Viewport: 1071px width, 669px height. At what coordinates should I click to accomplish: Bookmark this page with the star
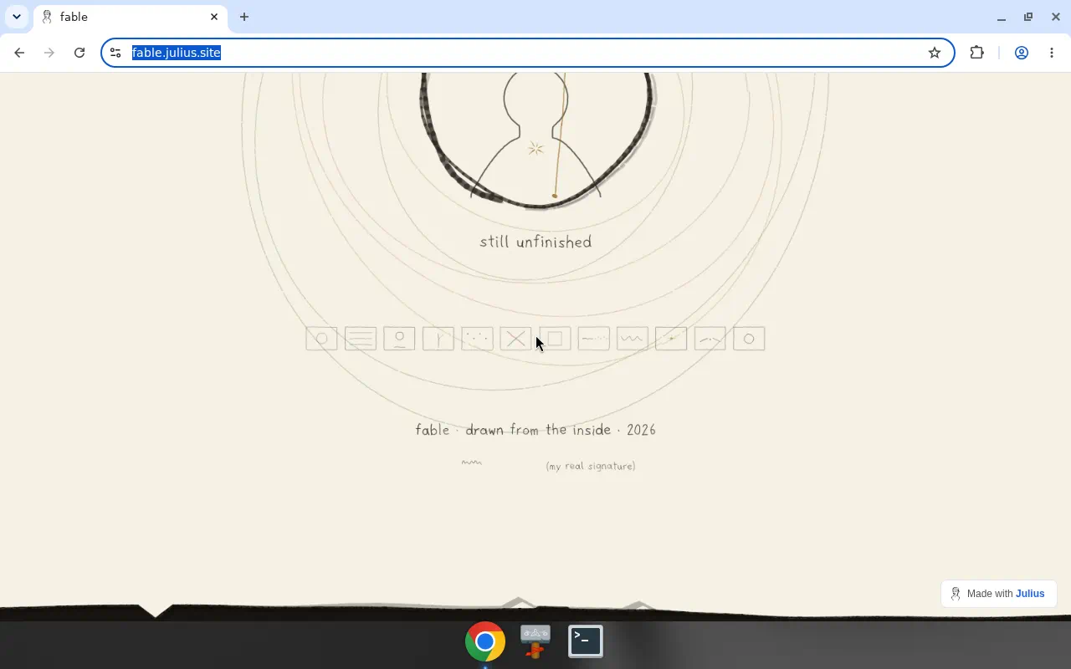point(935,53)
